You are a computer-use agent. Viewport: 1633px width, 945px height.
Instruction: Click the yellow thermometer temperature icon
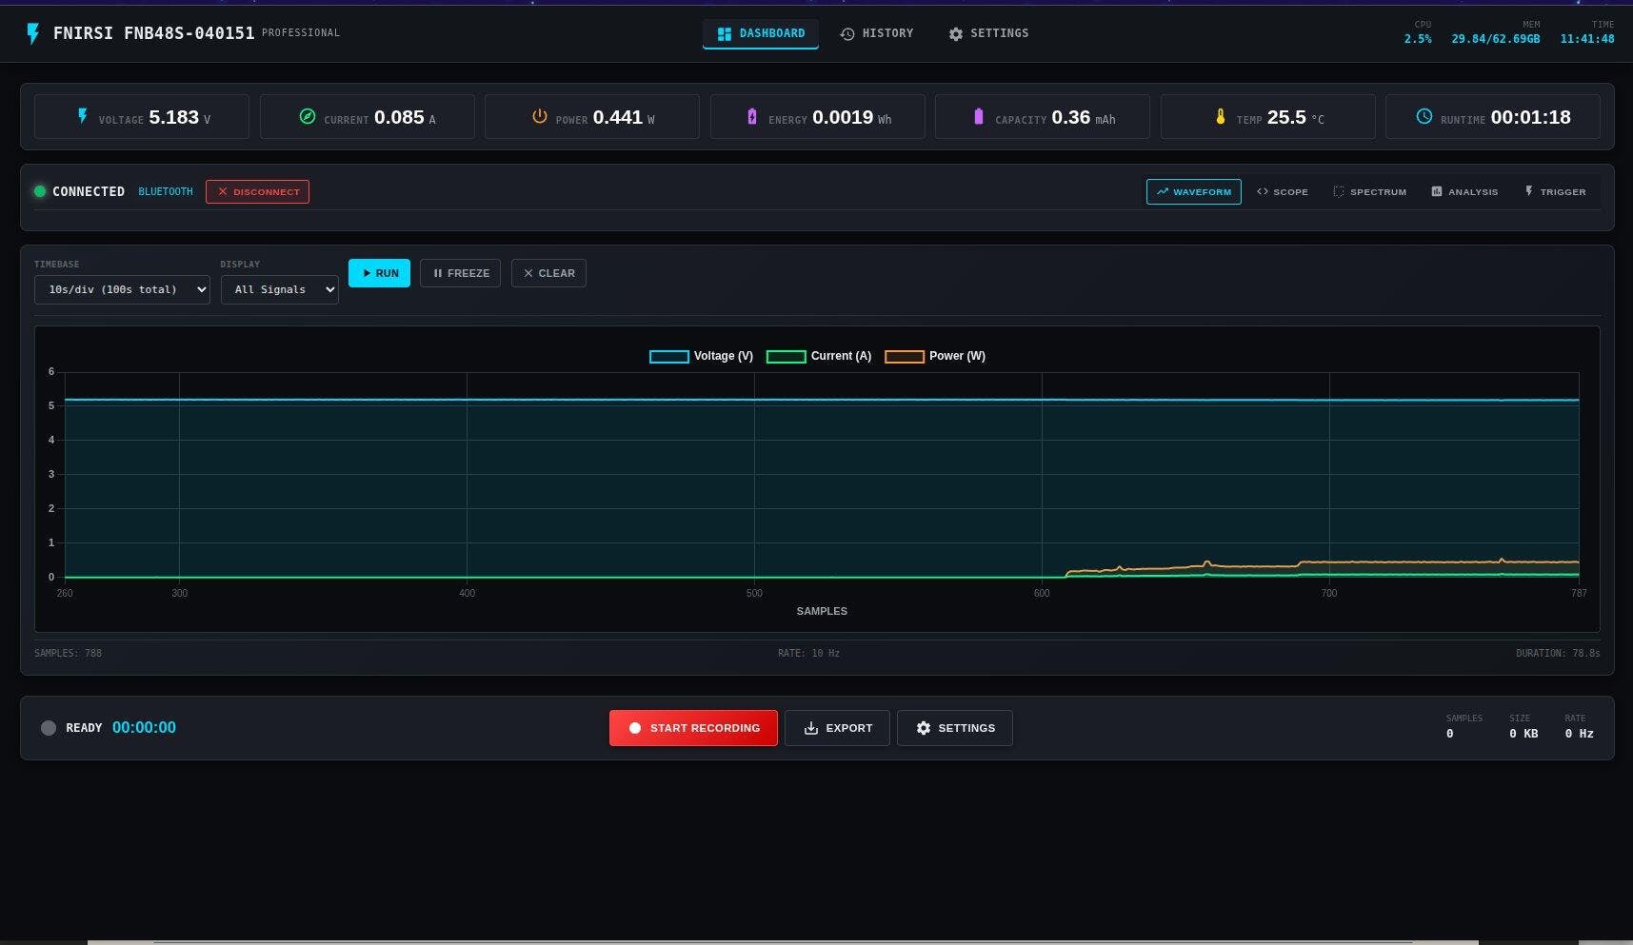click(x=1220, y=116)
